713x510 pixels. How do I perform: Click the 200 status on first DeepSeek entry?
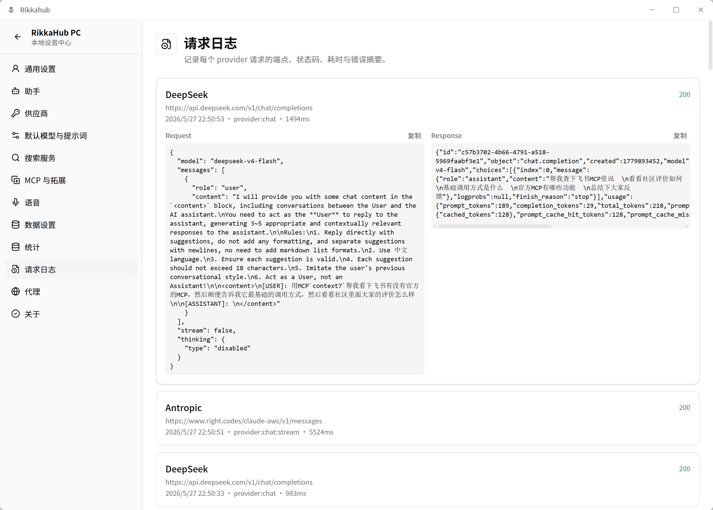point(684,94)
